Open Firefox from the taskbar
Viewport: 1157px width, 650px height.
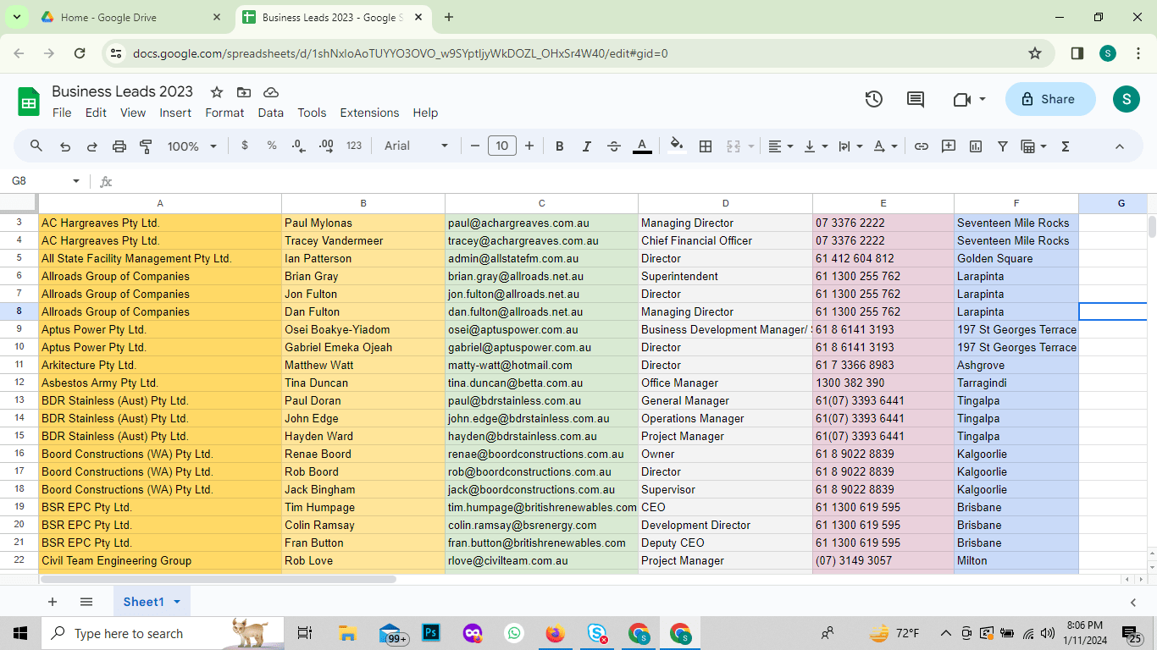(556, 633)
